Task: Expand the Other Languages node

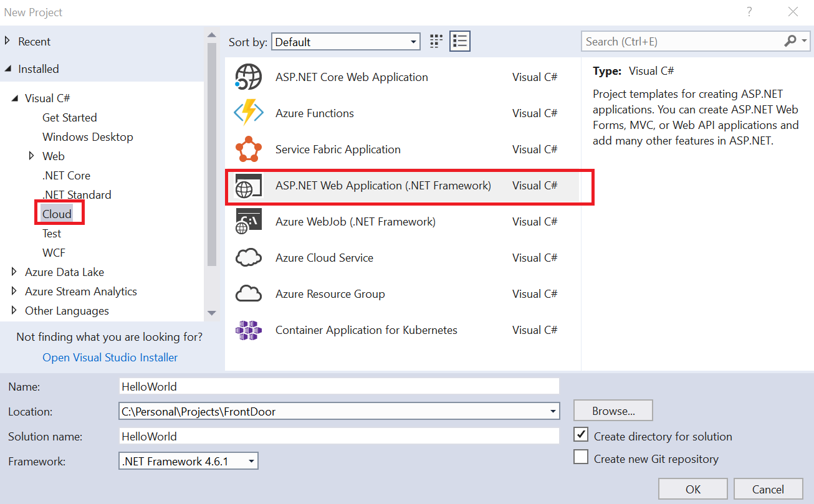Action: pyautogui.click(x=15, y=310)
